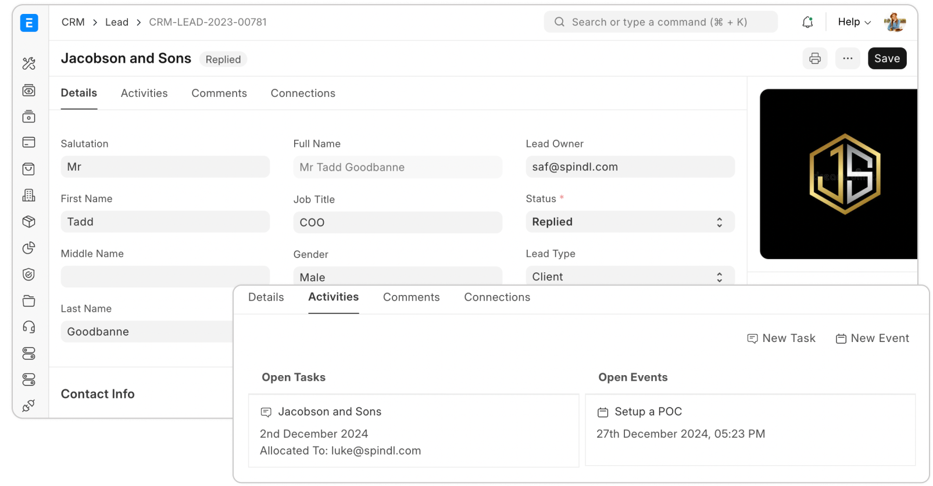Viewport: 933px width, 486px height.
Task: Click New Task in Activities
Action: [x=781, y=339]
